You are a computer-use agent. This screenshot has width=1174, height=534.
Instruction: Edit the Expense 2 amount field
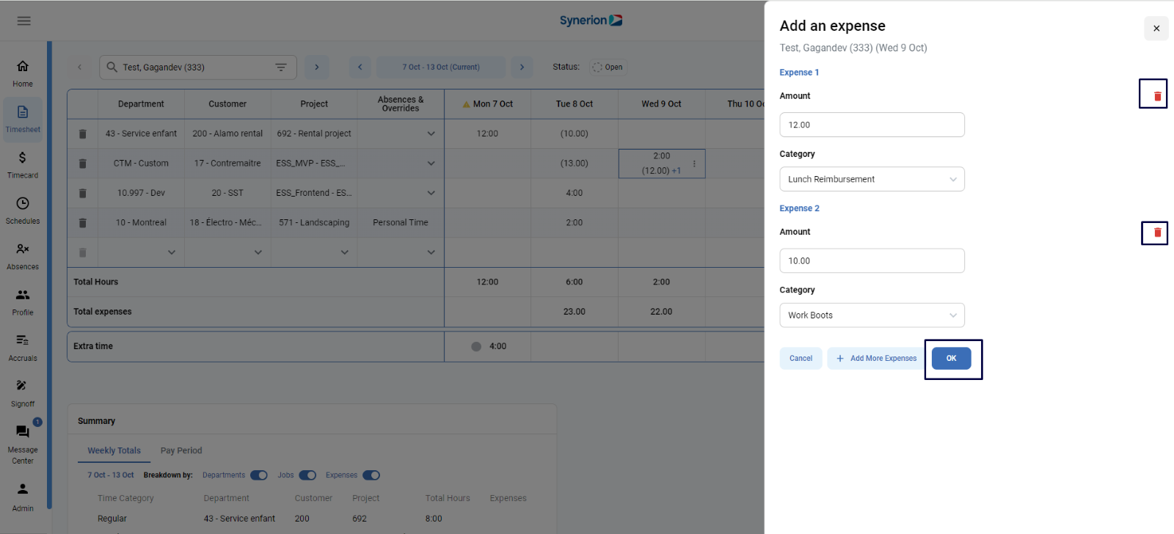pyautogui.click(x=872, y=261)
